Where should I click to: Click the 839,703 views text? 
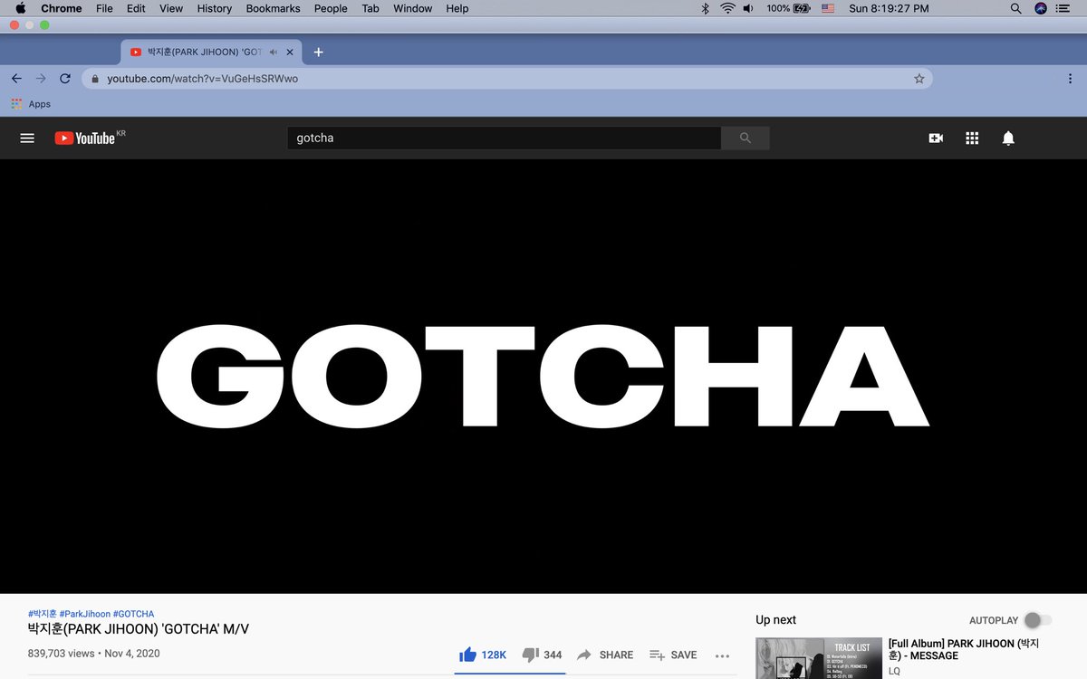[62, 653]
